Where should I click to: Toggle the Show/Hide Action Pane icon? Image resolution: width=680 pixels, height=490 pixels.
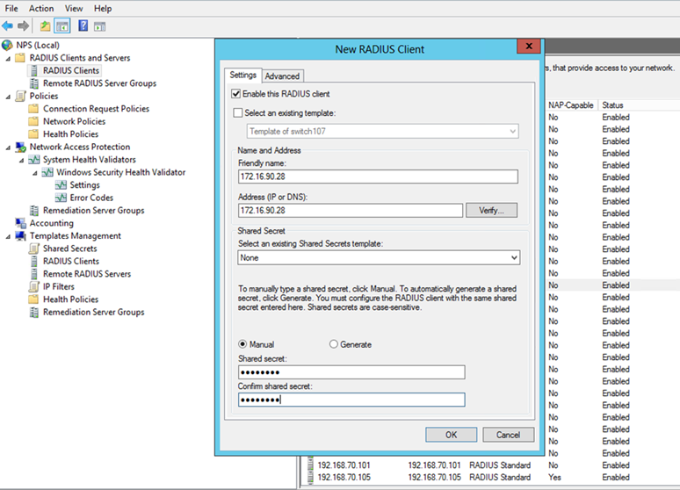(99, 26)
